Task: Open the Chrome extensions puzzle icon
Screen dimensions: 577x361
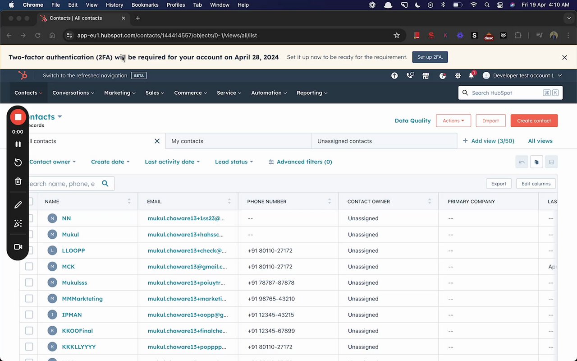Action: [518, 35]
